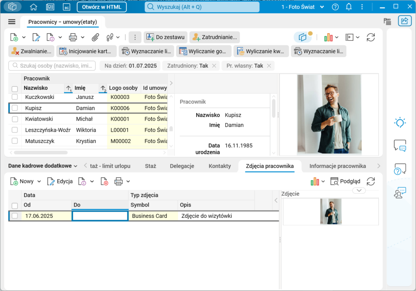Open the Home icon in title bar
416x291 pixels.
[x=33, y=7]
